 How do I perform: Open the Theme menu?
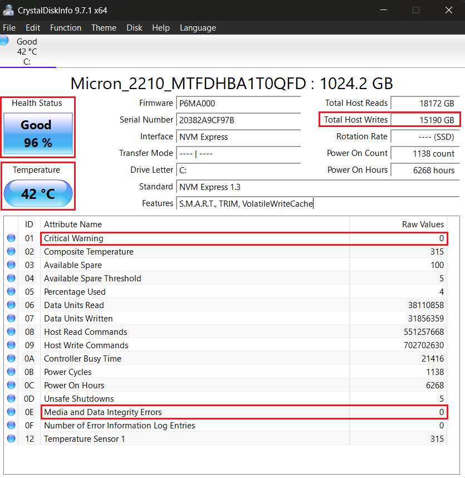104,28
